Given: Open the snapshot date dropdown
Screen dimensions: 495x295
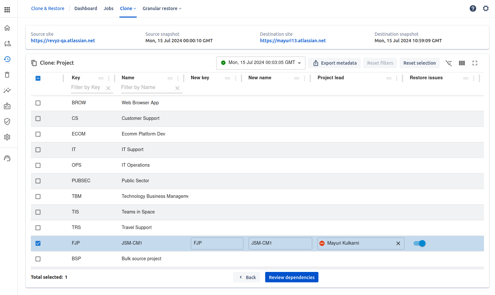Looking at the screenshot, I should (x=261, y=63).
